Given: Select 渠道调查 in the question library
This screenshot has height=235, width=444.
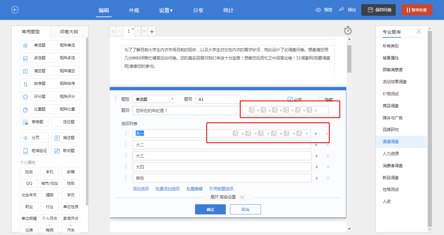Looking at the screenshot, I should coord(390,142).
